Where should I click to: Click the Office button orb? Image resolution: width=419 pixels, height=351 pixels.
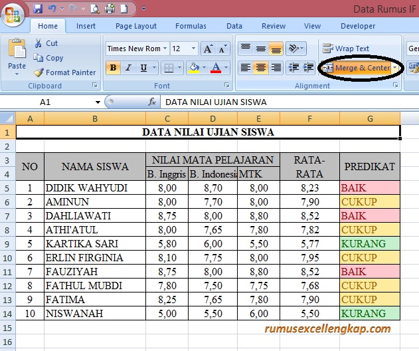coord(13,14)
